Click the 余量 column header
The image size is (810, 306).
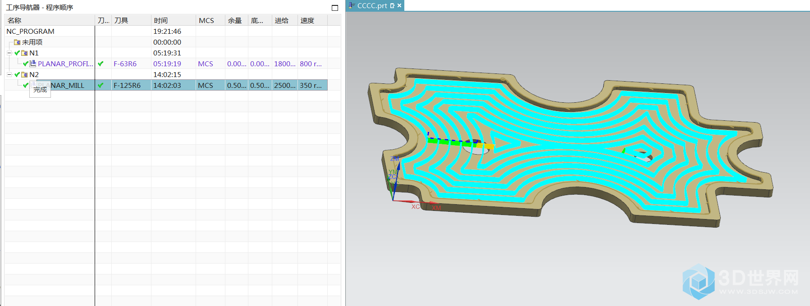click(x=237, y=20)
